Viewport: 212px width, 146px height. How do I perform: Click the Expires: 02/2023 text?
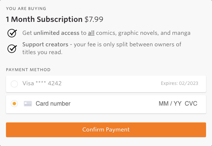coord(179,83)
